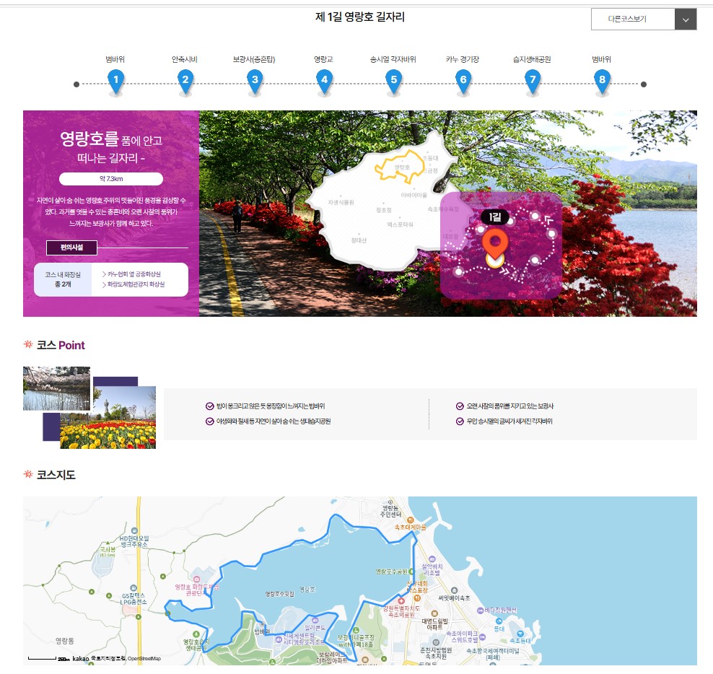Click the 1길 black badge on mini map

[x=495, y=217]
